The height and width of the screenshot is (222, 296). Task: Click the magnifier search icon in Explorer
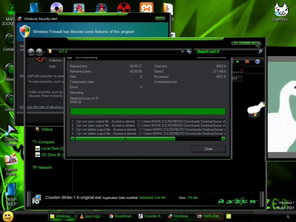[260, 51]
